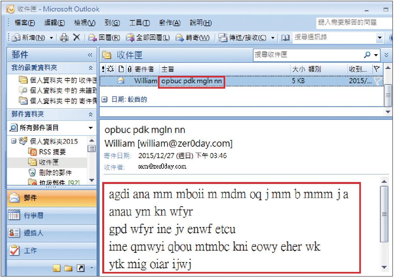
Task: Open the 動作(A) menu
Action: tap(170, 23)
